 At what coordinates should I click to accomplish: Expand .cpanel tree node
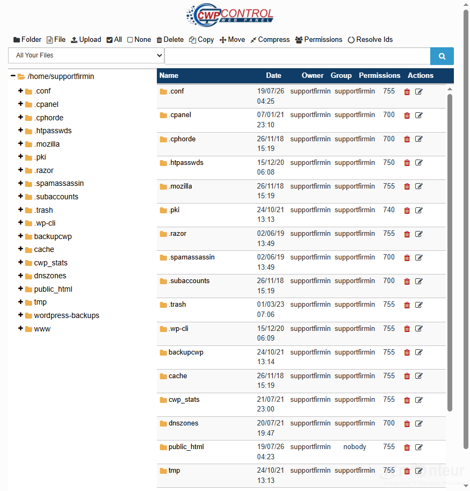(20, 104)
